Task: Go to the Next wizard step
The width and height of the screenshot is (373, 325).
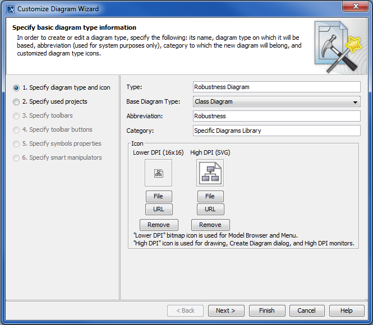Action: coord(226,311)
